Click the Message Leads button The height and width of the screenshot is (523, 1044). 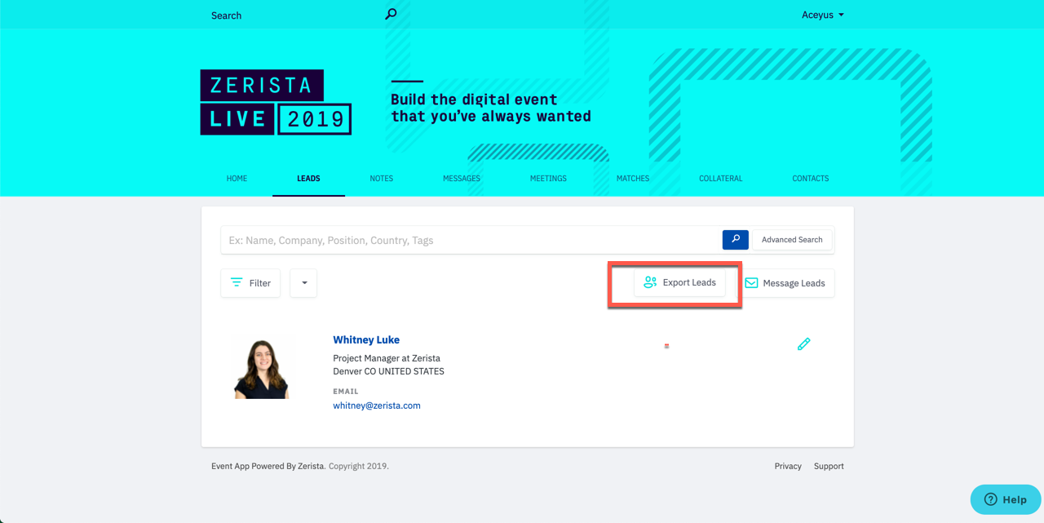pyautogui.click(x=785, y=283)
